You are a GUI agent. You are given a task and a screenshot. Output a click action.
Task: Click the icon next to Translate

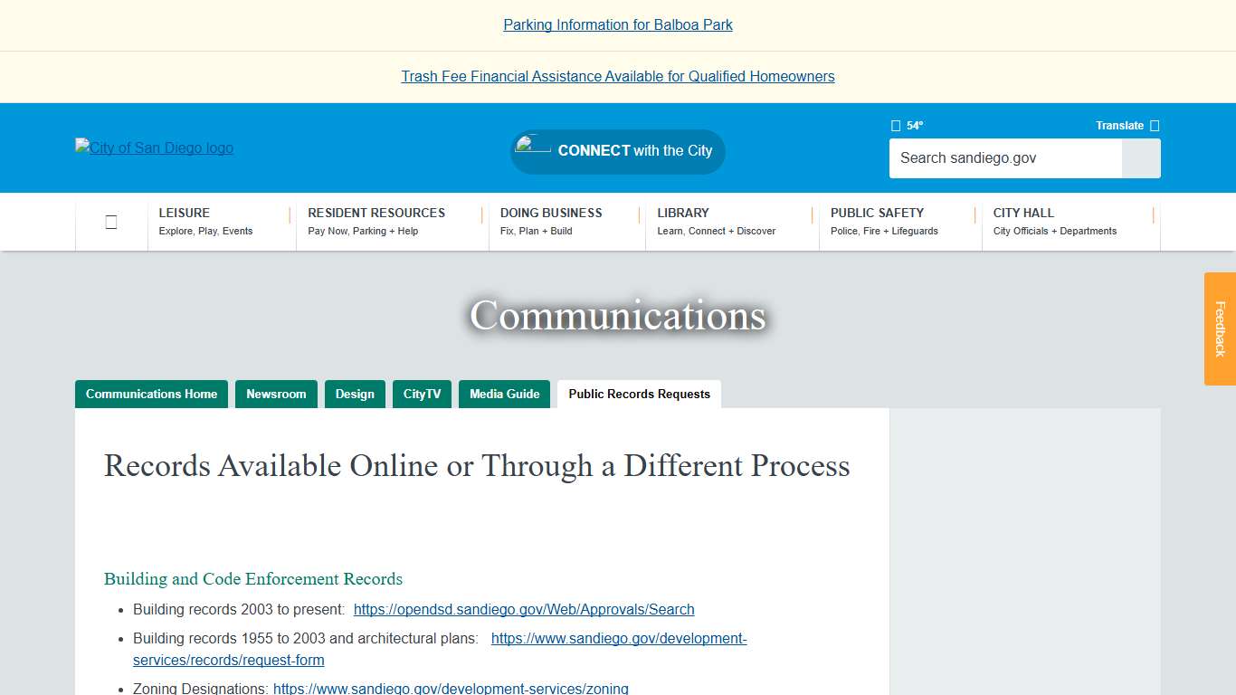[1153, 125]
